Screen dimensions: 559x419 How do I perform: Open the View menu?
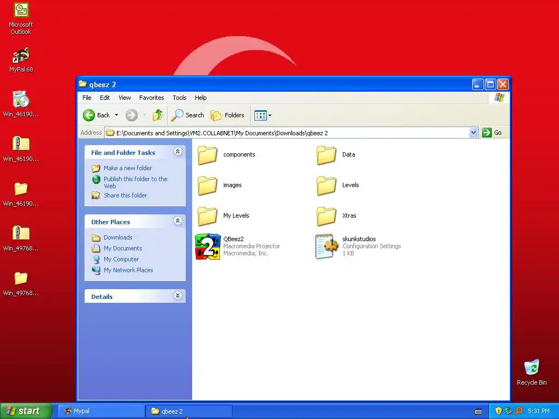point(124,98)
